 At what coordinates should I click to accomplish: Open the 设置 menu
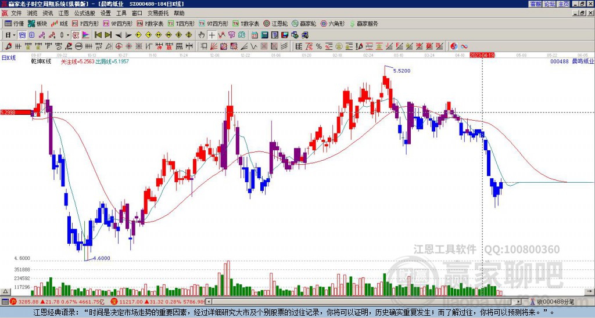[106, 13]
